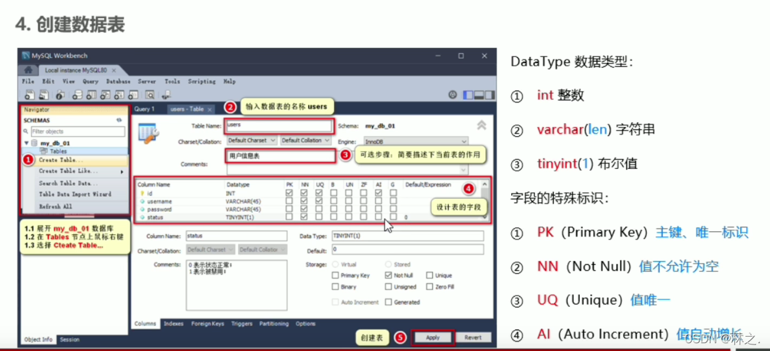
Task: Uncheck the Not Null storage checkbox
Action: pyautogui.click(x=389, y=276)
